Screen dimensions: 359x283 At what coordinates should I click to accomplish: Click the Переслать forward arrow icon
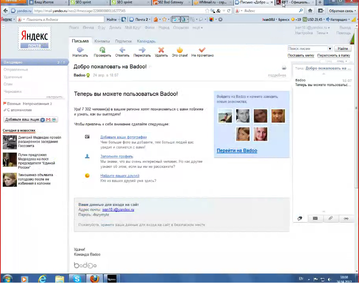click(x=142, y=50)
